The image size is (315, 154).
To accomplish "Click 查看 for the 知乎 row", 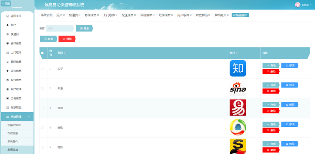I will coord(271,65).
